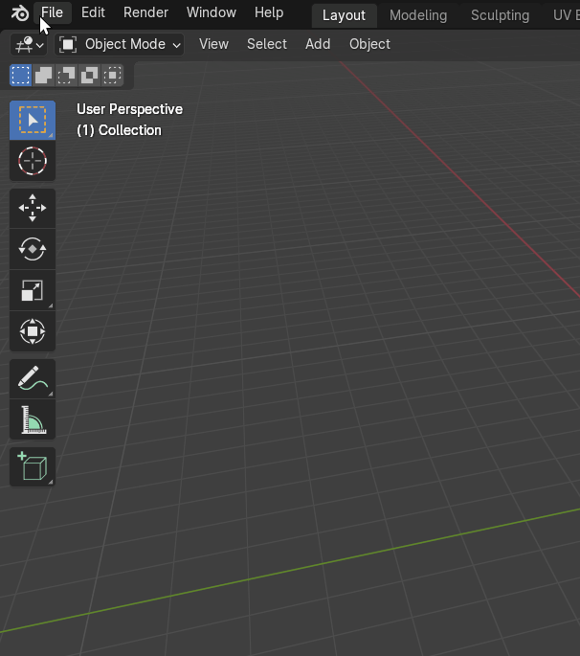Switch to the Sculpting workspace tab
The height and width of the screenshot is (656, 580).
[x=500, y=15]
